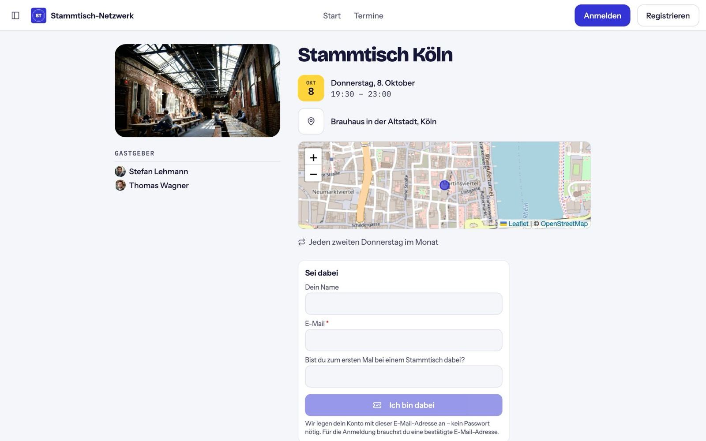Click the Ich bin dabei button
The width and height of the screenshot is (706, 441).
coord(403,405)
